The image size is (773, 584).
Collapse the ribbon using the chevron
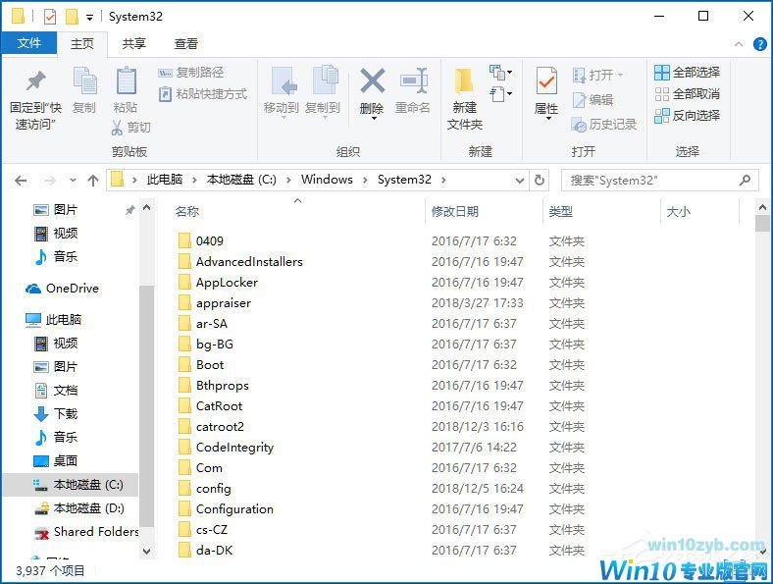tap(741, 44)
